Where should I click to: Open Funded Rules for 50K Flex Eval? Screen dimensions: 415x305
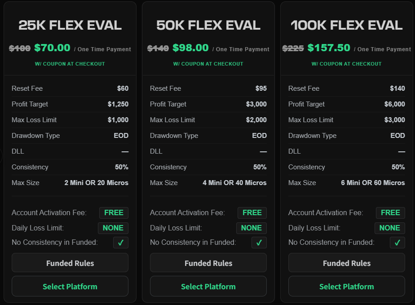[208, 263]
